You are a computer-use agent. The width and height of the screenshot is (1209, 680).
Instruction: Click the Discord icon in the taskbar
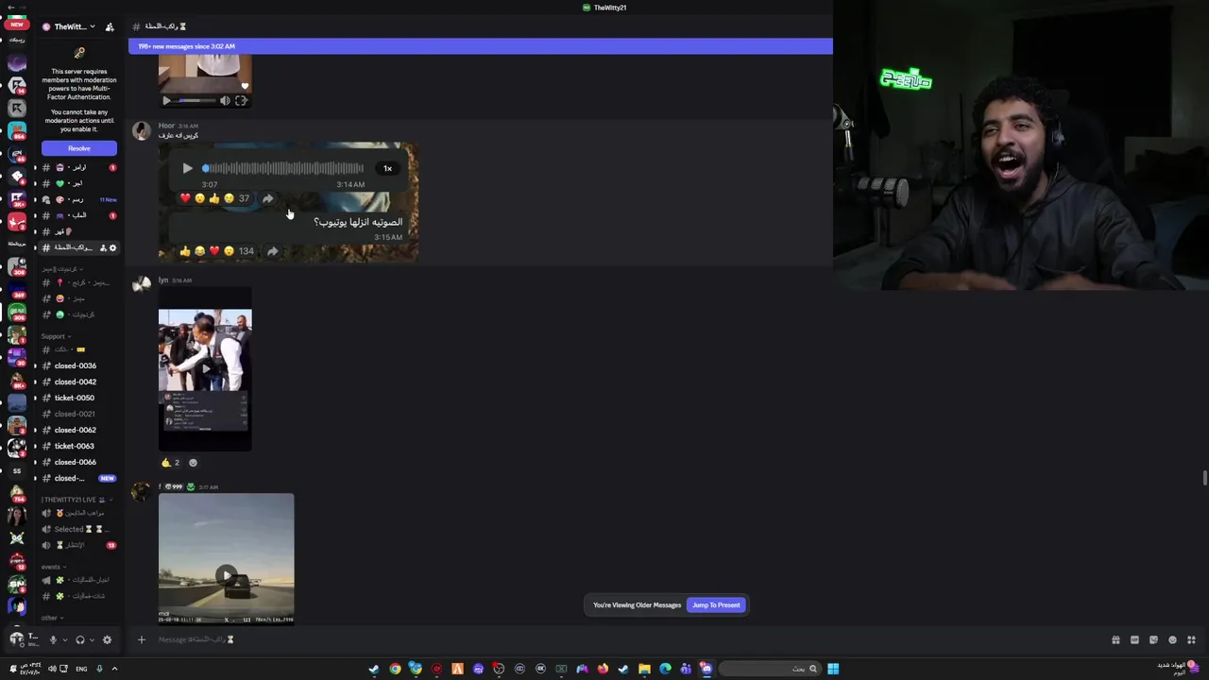pyautogui.click(x=707, y=669)
